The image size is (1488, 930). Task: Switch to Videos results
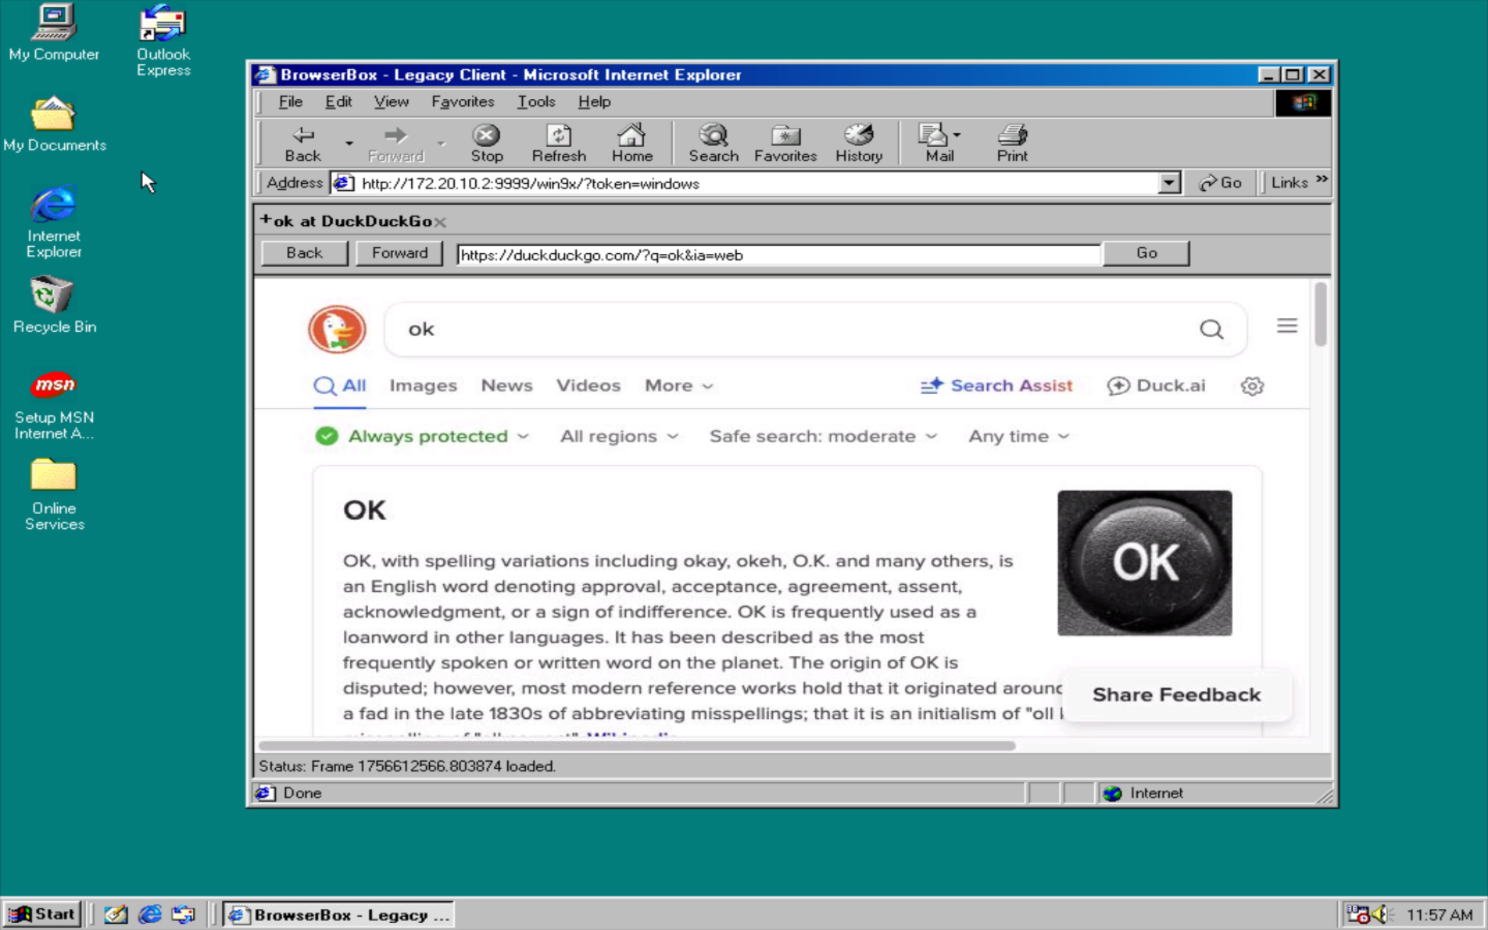[x=588, y=385]
